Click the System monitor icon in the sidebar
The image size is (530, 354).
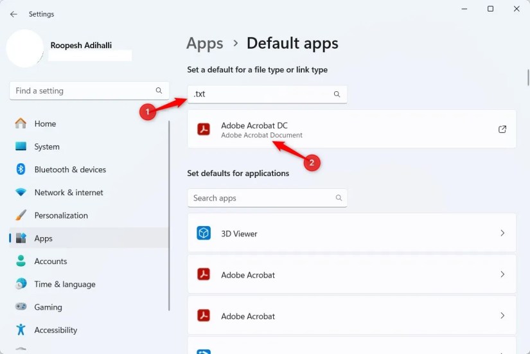[21, 146]
